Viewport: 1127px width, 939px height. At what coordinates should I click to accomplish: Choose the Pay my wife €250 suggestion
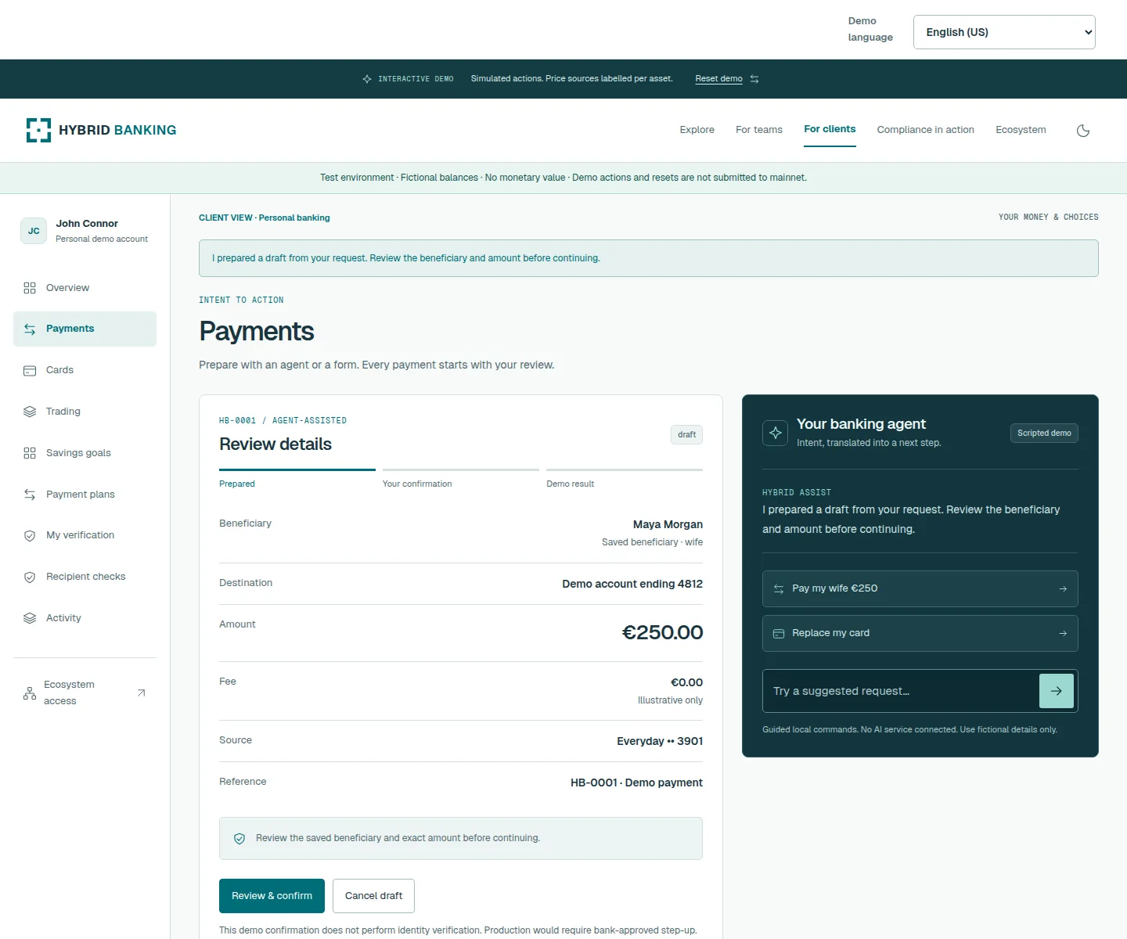pyautogui.click(x=920, y=588)
